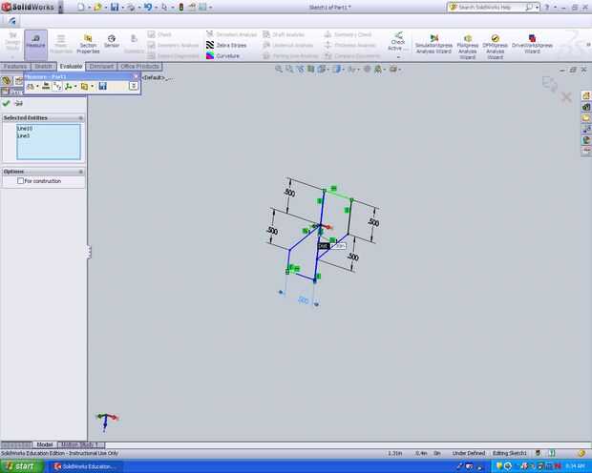Select the Sensor tool
This screenshot has height=473, width=592.
112,41
